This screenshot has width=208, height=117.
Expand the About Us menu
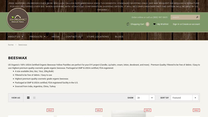[15, 37]
